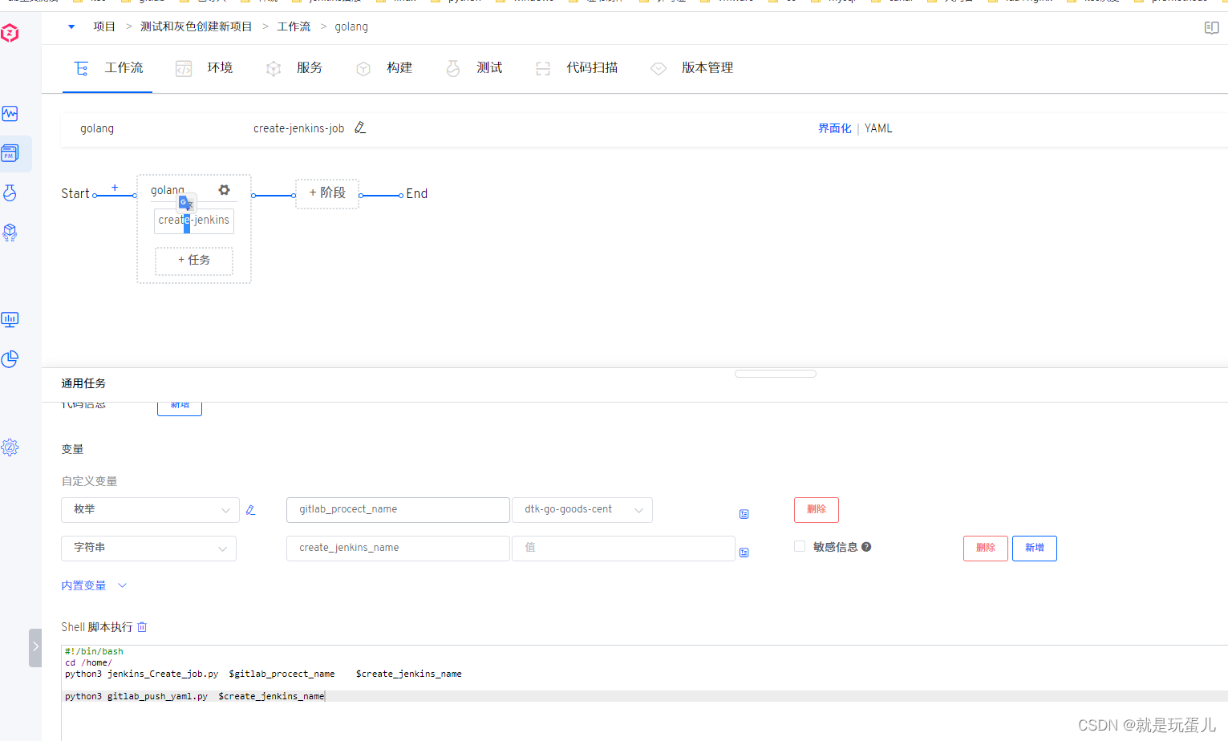
Task: Select the create-jenkins task node
Action: 194,221
